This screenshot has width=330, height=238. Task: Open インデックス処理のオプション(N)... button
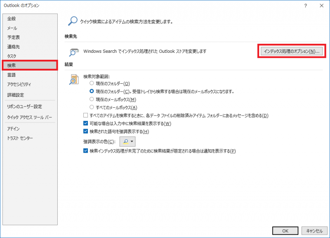[292, 51]
